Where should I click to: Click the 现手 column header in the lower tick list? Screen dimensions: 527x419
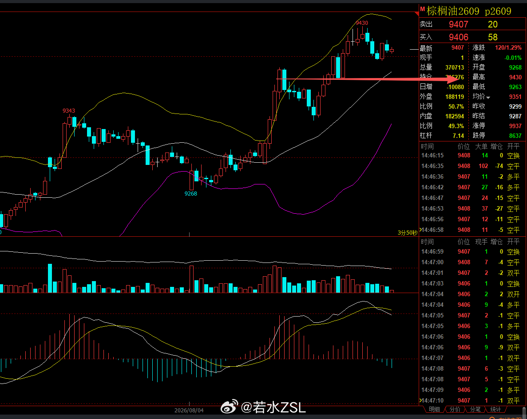click(x=481, y=242)
